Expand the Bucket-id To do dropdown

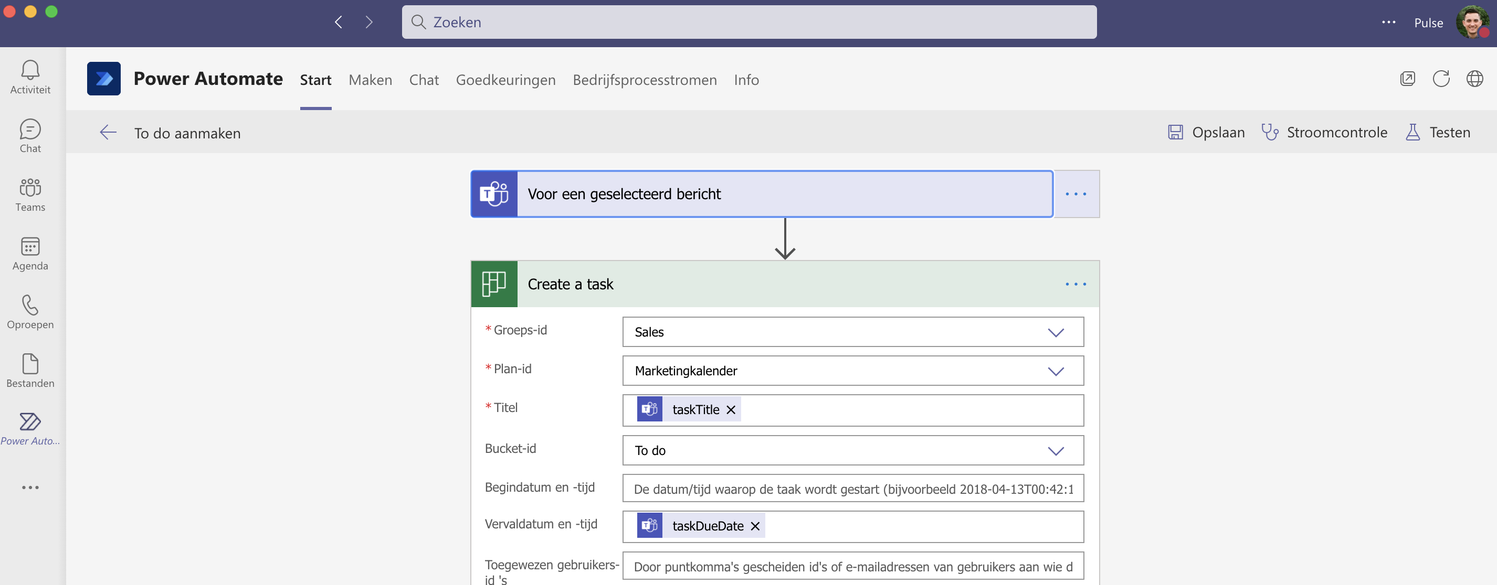point(1056,450)
